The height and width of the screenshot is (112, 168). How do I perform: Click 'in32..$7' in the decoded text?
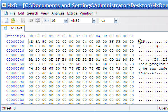point(147,73)
